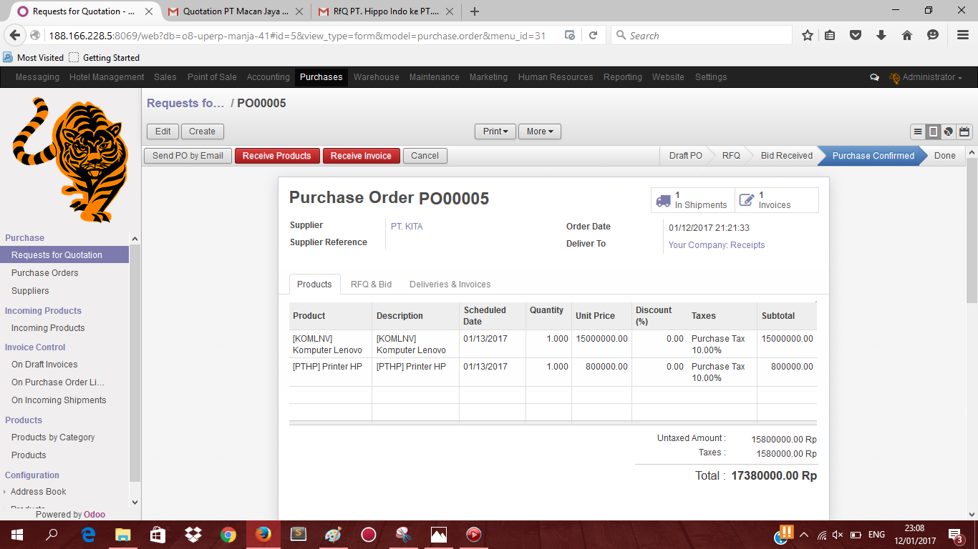The image size is (978, 549).
Task: Open the Firefox hamburger menu
Action: coord(963,35)
